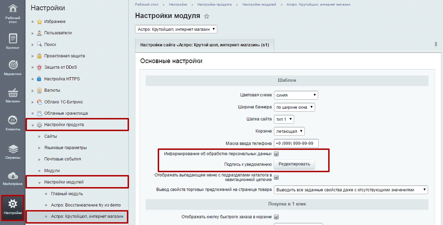
Task: Click the Избранное star icon
Action: pyautogui.click(x=39, y=22)
